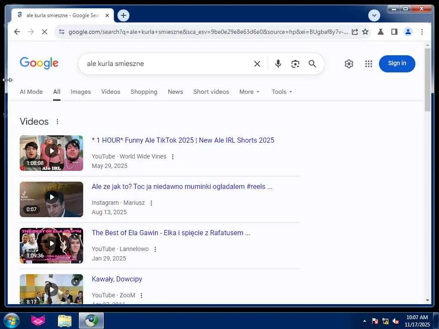The width and height of the screenshot is (439, 329).
Task: Open Google quick settings gear
Action: (349, 64)
